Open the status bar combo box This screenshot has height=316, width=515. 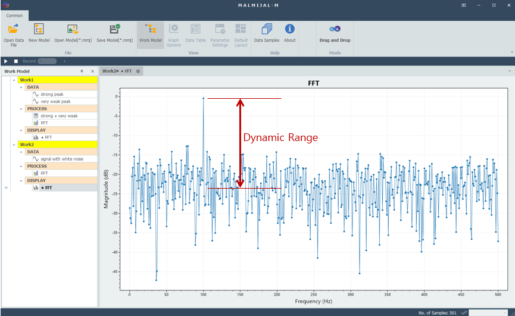tap(488, 312)
